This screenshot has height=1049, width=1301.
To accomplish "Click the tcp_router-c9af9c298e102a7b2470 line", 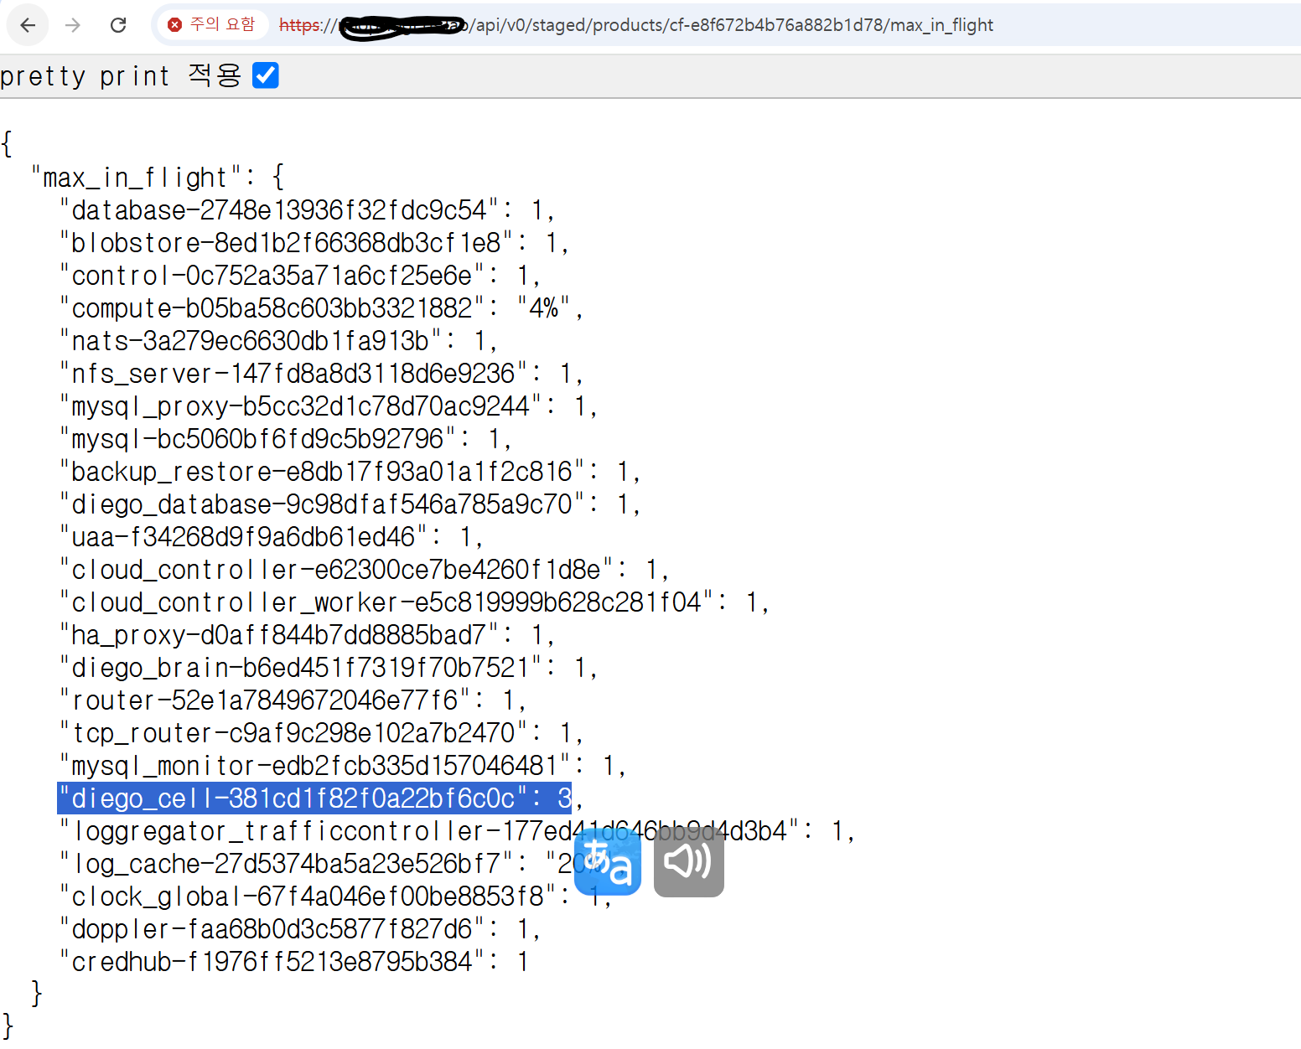I will point(321,733).
